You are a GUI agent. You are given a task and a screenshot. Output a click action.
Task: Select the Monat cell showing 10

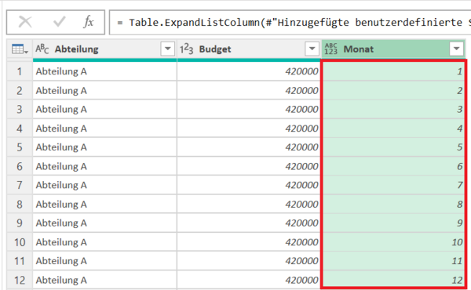pos(393,242)
